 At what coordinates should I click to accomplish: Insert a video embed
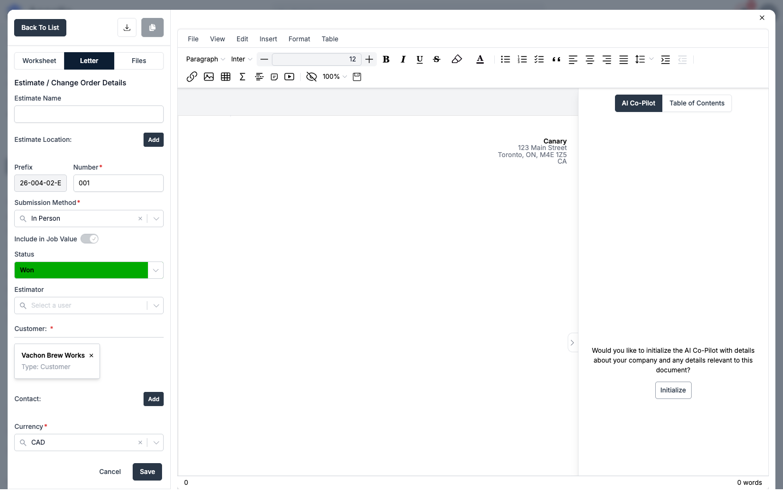click(289, 77)
